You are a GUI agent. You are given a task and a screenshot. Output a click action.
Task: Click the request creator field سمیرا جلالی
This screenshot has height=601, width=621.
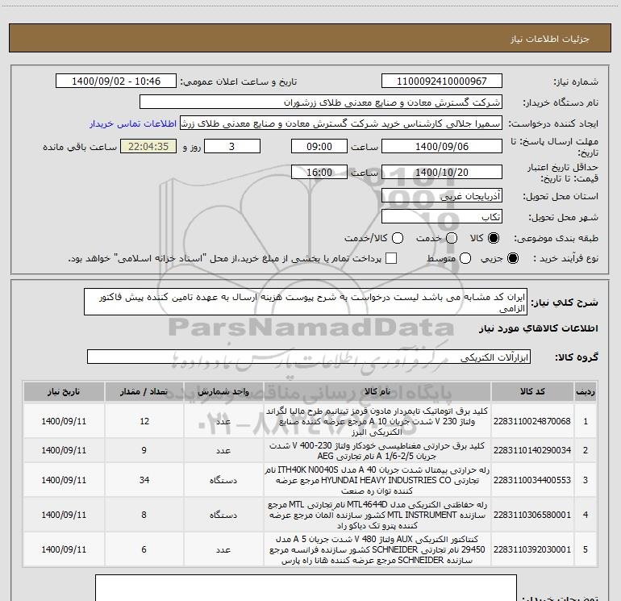coord(341,123)
